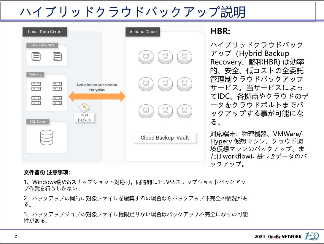
Task: Click the slide page number 2
Action: pos(16,236)
